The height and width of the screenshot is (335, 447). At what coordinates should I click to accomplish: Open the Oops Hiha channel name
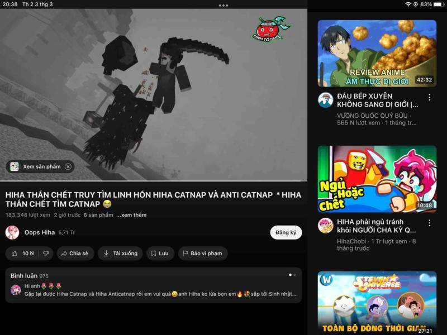click(x=40, y=232)
